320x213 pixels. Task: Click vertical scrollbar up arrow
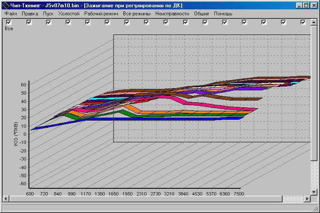314,22
